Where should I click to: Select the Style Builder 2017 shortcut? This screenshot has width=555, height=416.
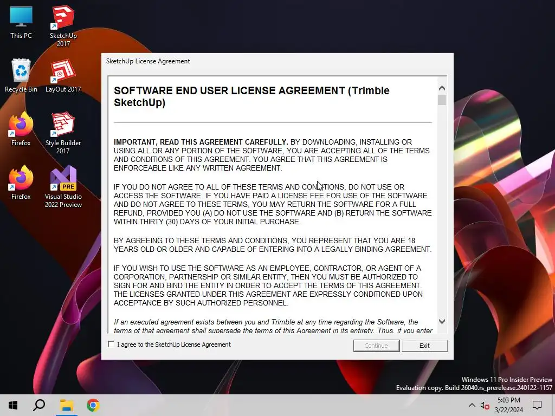[x=63, y=133]
